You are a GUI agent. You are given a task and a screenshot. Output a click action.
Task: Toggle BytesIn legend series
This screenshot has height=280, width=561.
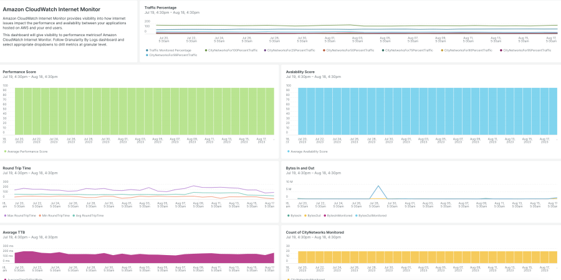[295, 215]
